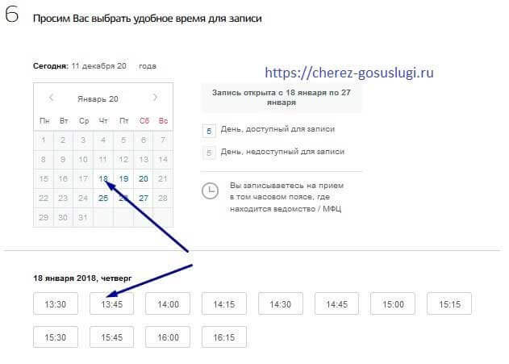Click the clock icon beside timezone note
Screen dimensions: 509x364
click(210, 191)
